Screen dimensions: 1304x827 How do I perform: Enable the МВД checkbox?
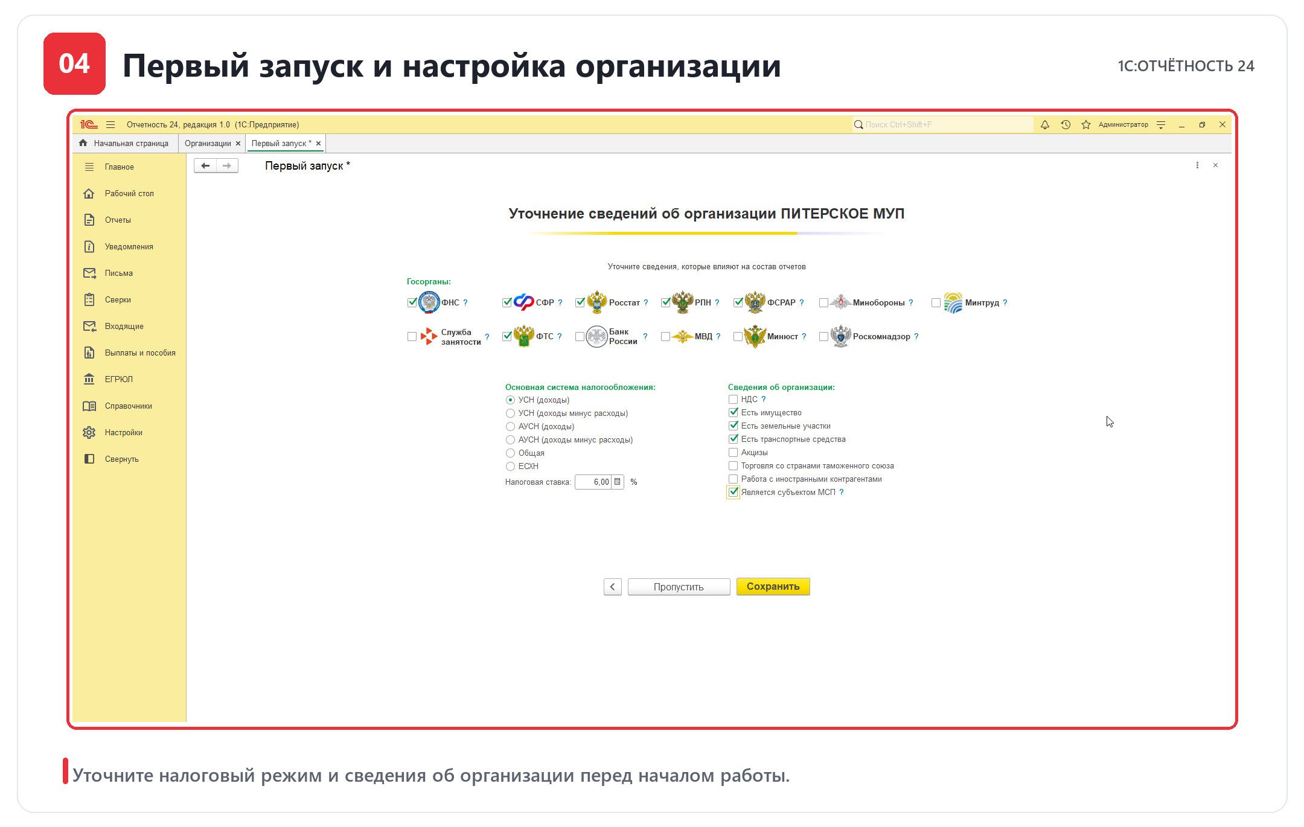[665, 336]
